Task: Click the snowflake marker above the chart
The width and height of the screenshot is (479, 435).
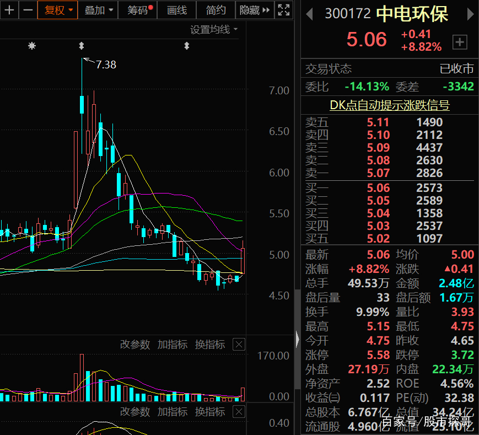Action: point(31,46)
